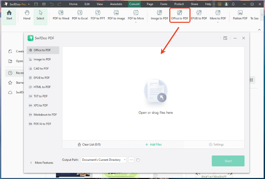Switch to the Convert tab

pyautogui.click(x=134, y=4)
